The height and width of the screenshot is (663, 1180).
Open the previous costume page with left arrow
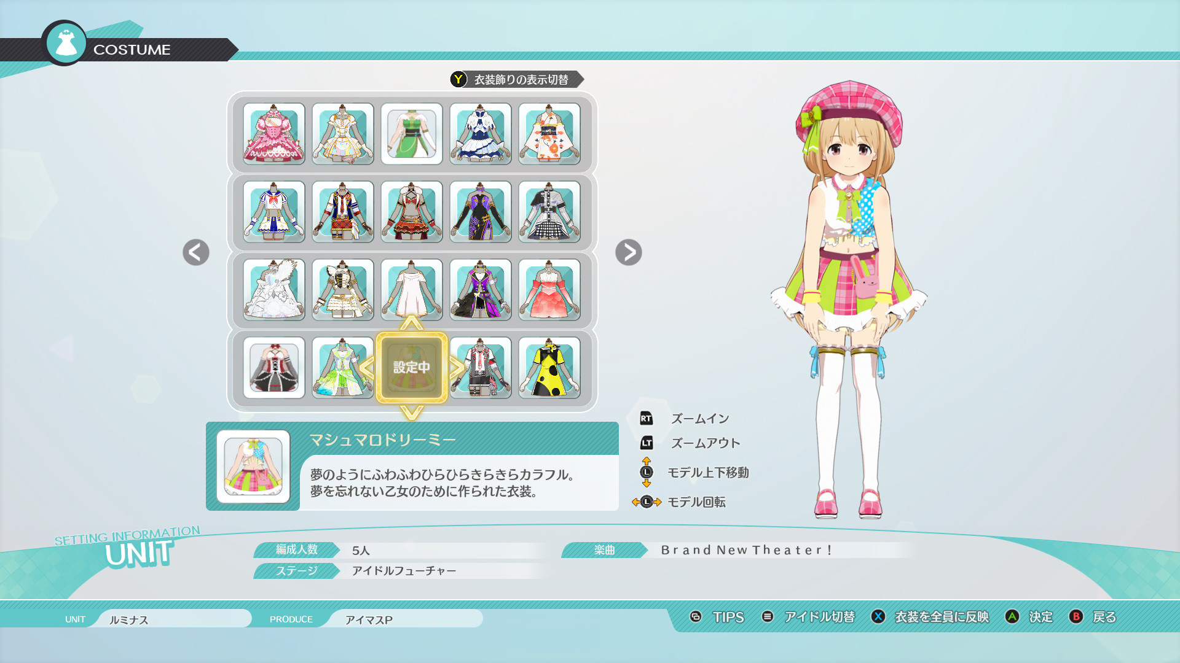[195, 252]
